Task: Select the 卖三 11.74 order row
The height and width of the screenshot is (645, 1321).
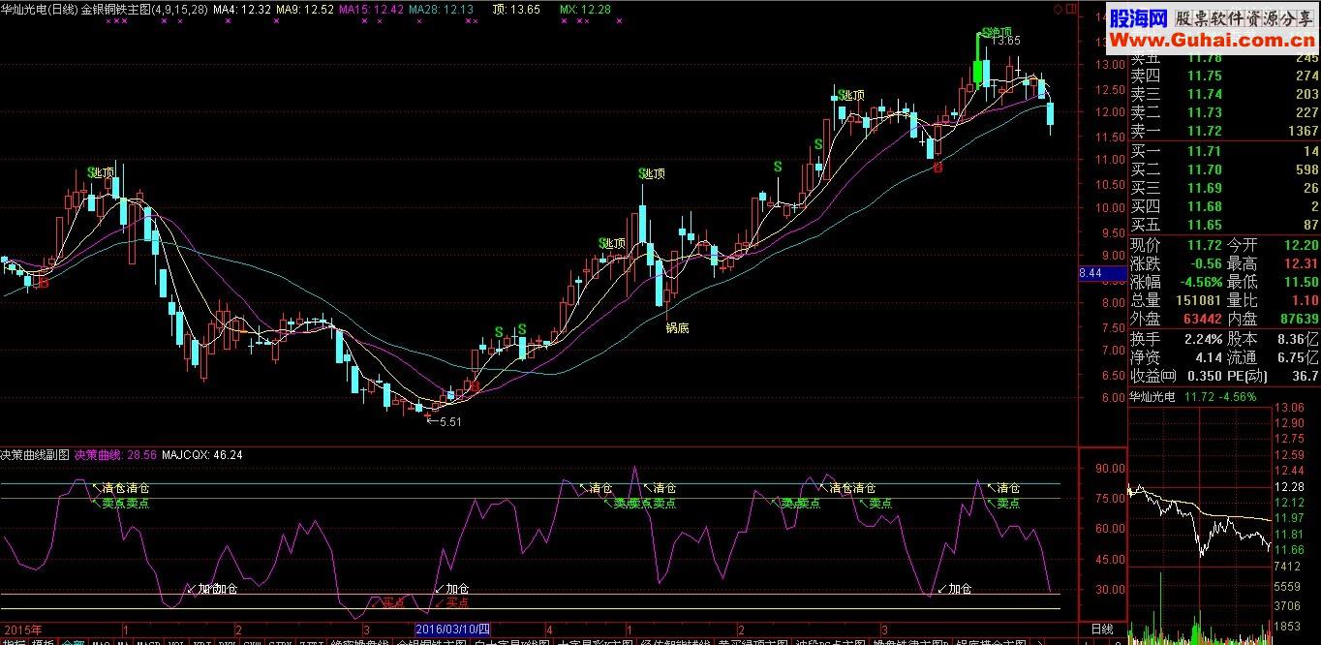Action: (1224, 94)
